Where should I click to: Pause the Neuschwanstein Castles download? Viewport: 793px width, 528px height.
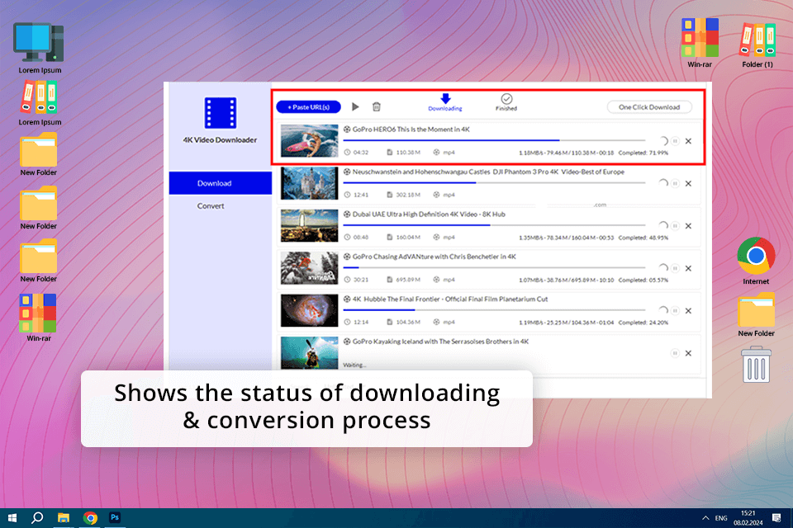click(x=675, y=183)
